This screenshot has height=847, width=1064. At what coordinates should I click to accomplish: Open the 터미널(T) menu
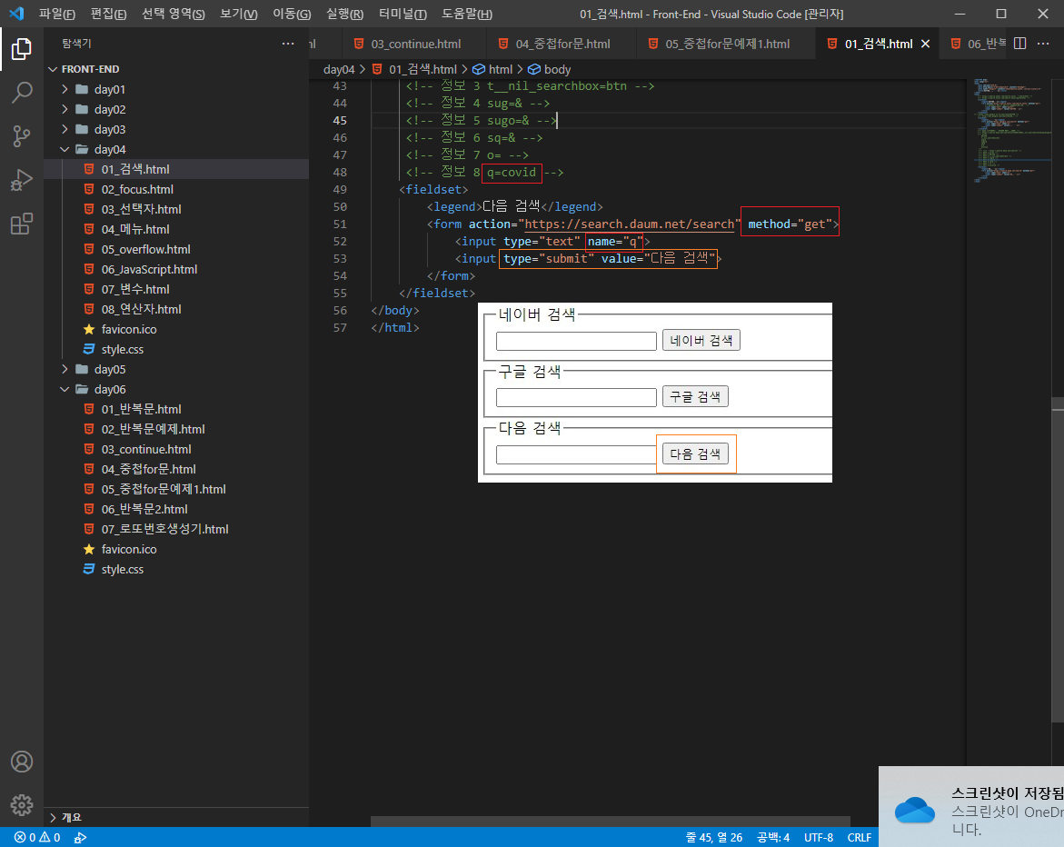(x=403, y=14)
